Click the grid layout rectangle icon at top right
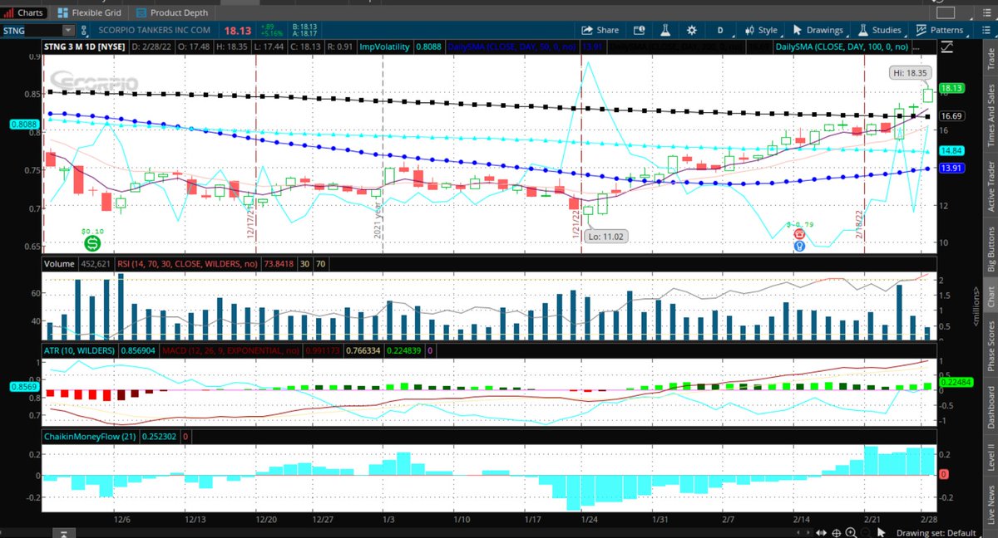998x538 pixels. pos(946,12)
